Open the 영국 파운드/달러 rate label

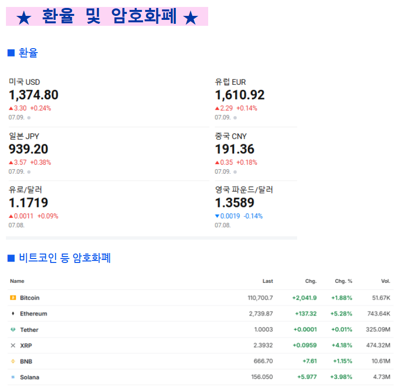(244, 190)
